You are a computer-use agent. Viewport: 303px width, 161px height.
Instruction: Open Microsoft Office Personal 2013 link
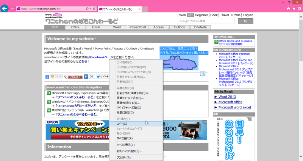(234, 56)
